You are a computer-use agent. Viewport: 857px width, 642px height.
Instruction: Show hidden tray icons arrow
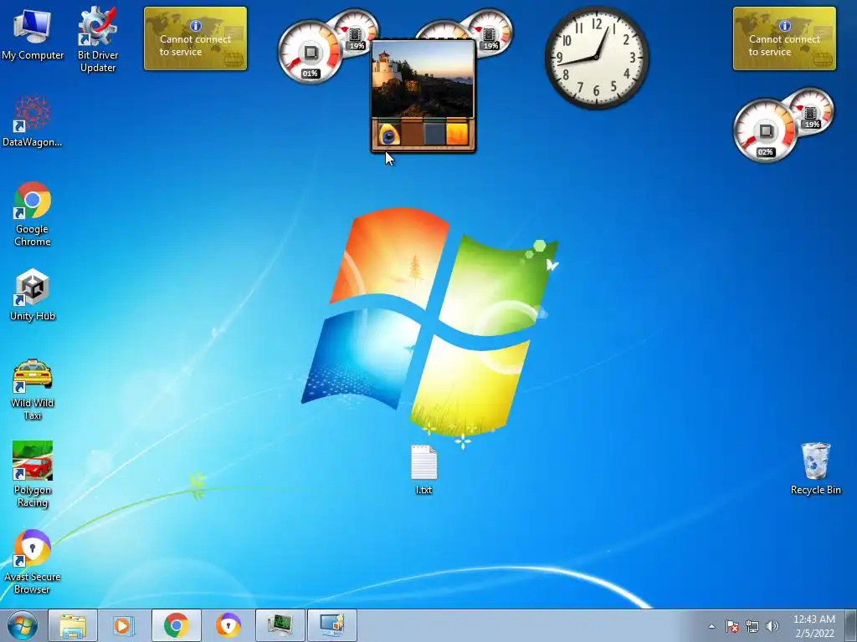pyautogui.click(x=711, y=626)
